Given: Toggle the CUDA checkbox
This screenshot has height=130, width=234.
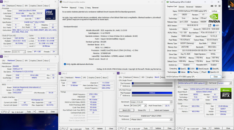Looking at the screenshot, I should point(189,69).
